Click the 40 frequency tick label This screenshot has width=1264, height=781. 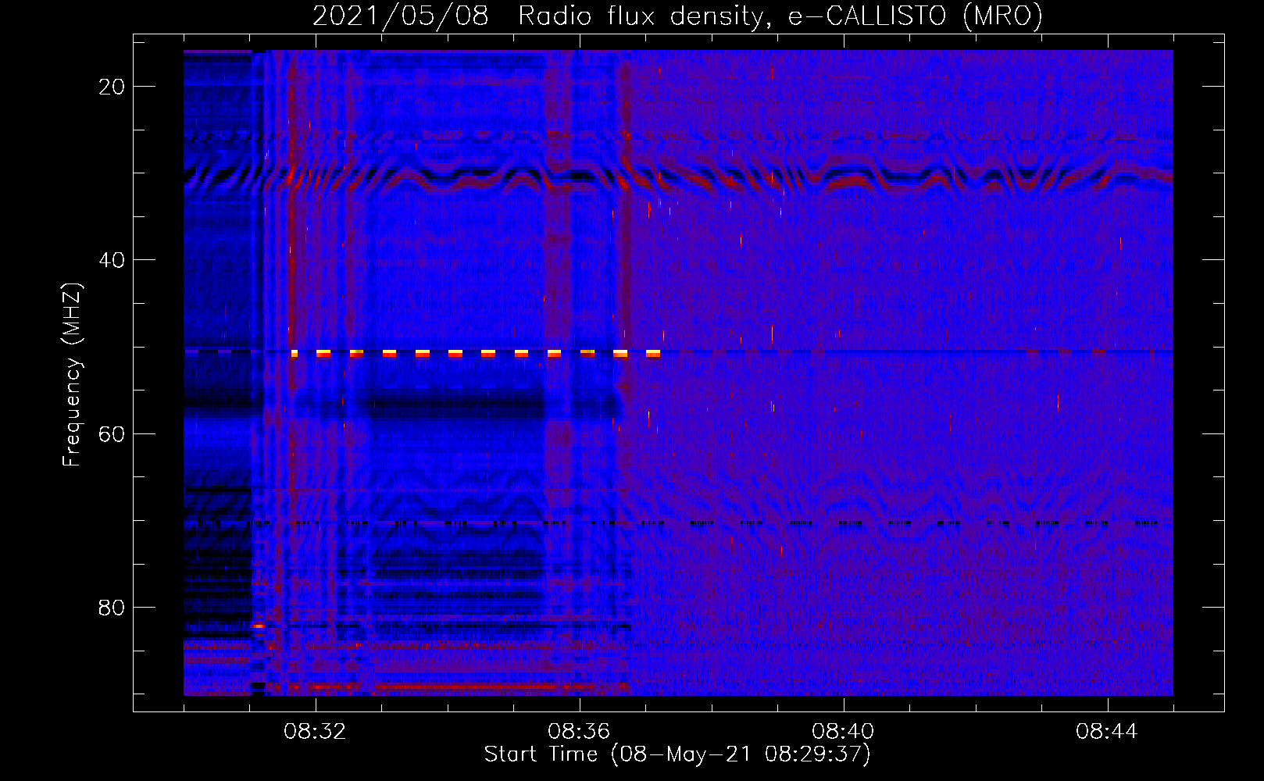tap(112, 260)
